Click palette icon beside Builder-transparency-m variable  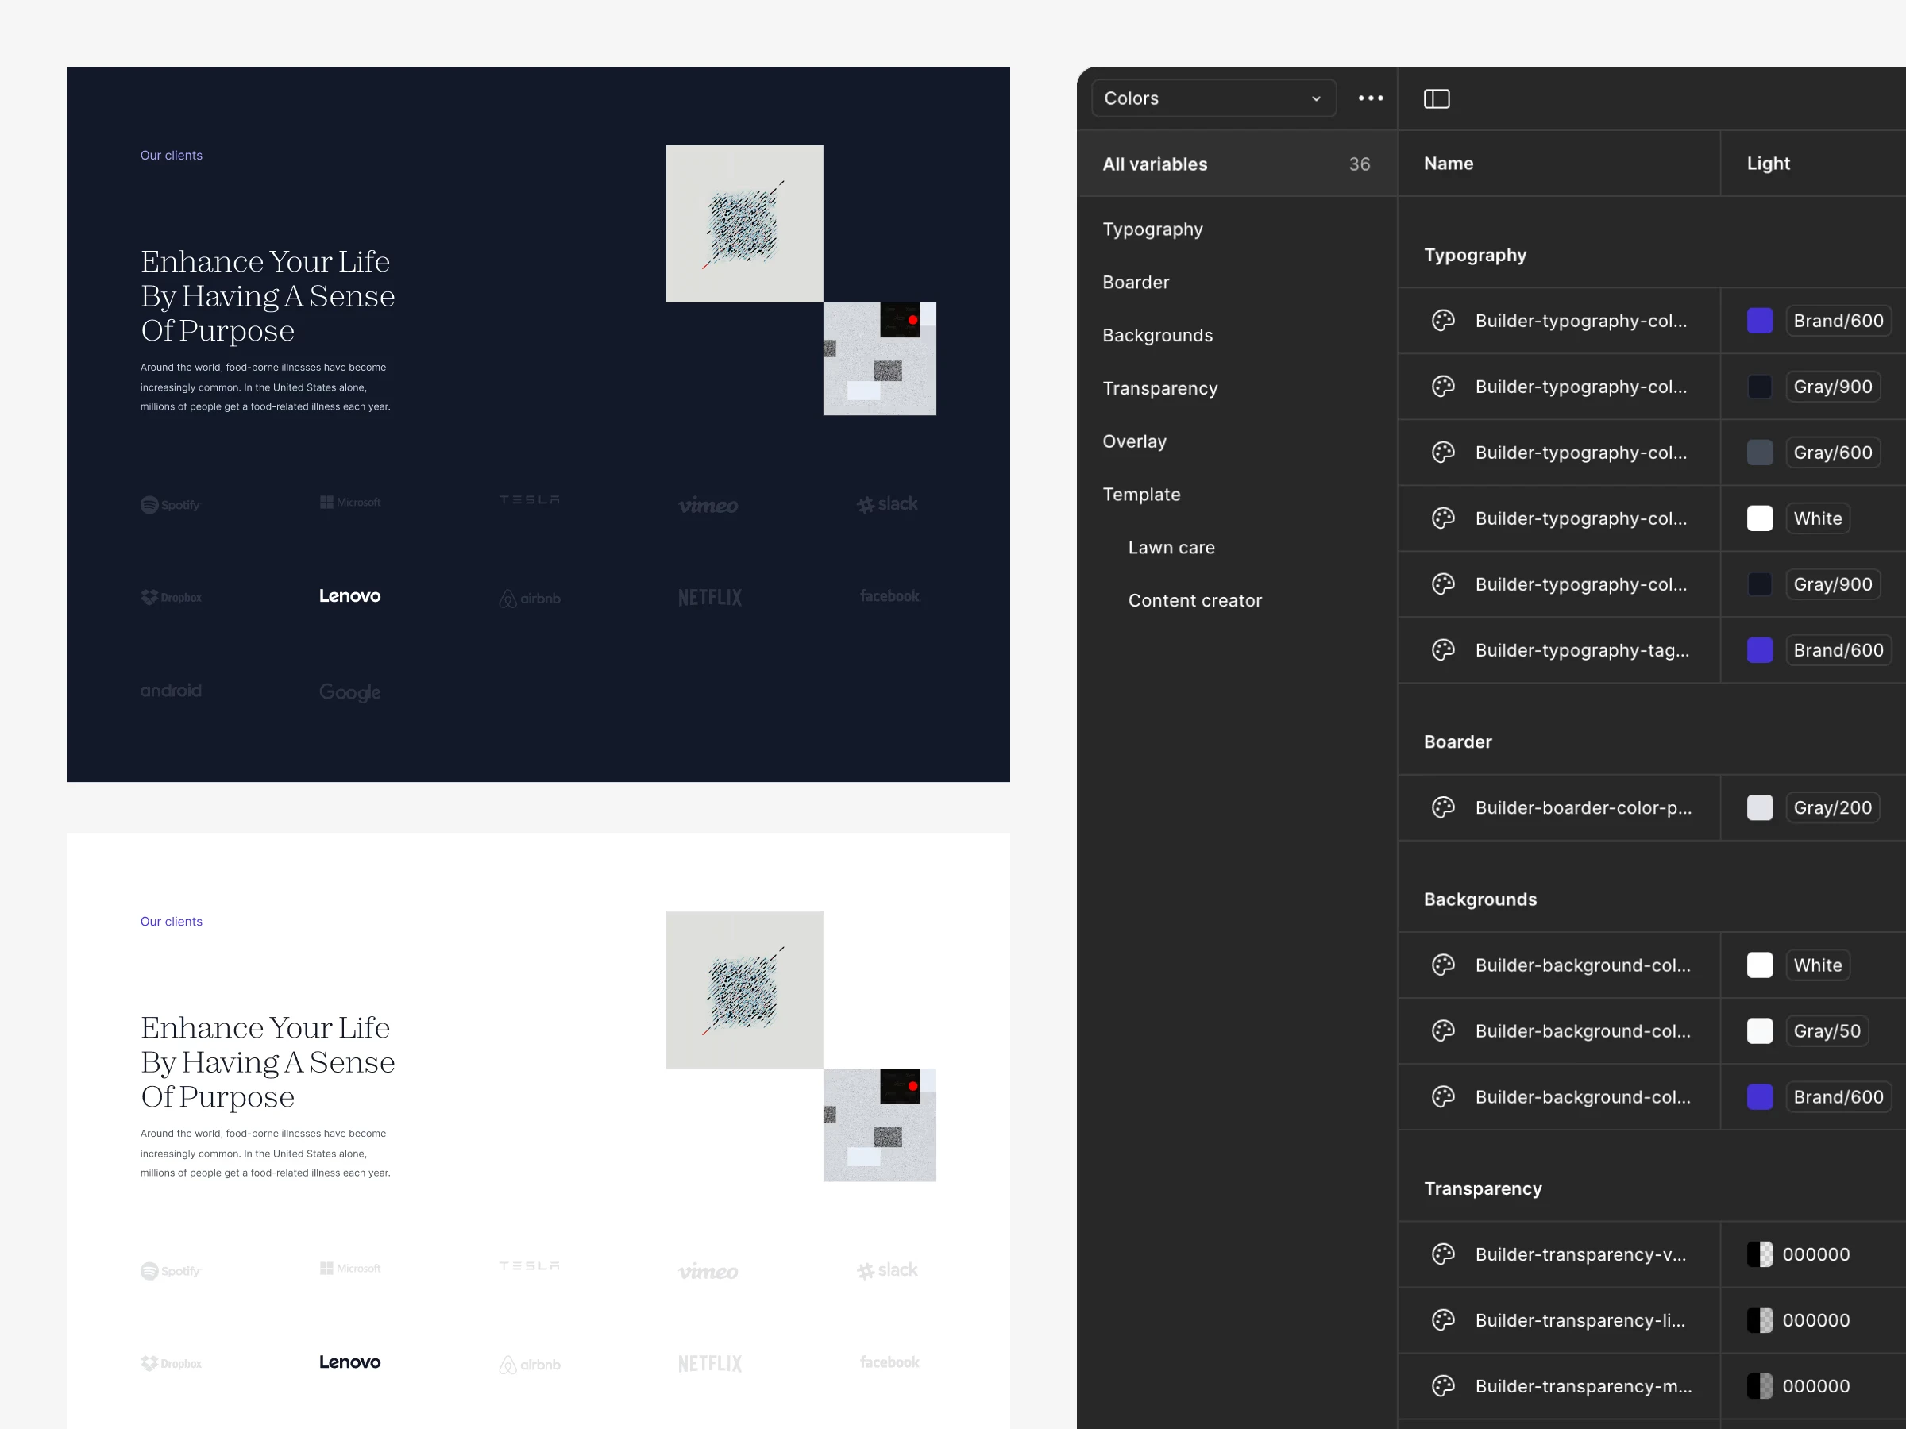tap(1442, 1386)
